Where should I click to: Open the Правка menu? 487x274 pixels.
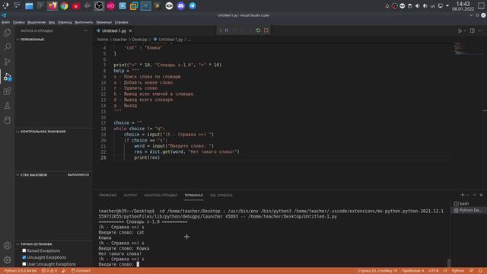pyautogui.click(x=18, y=22)
